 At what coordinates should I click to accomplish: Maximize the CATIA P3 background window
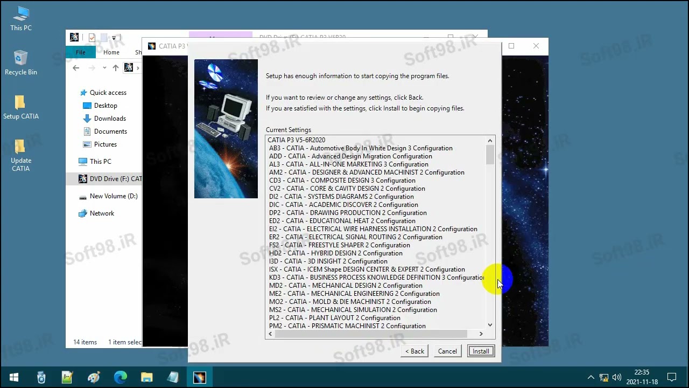coord(511,46)
